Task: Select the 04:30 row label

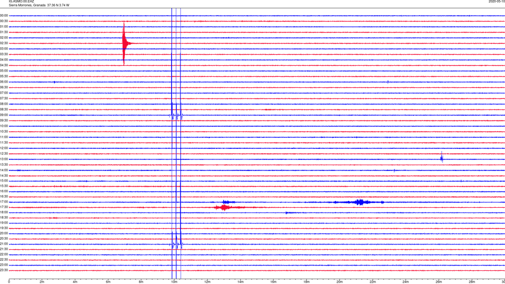Action: [x=4, y=65]
